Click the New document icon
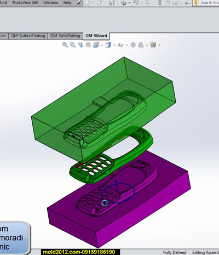The width and height of the screenshot is (219, 255). (87, 3)
